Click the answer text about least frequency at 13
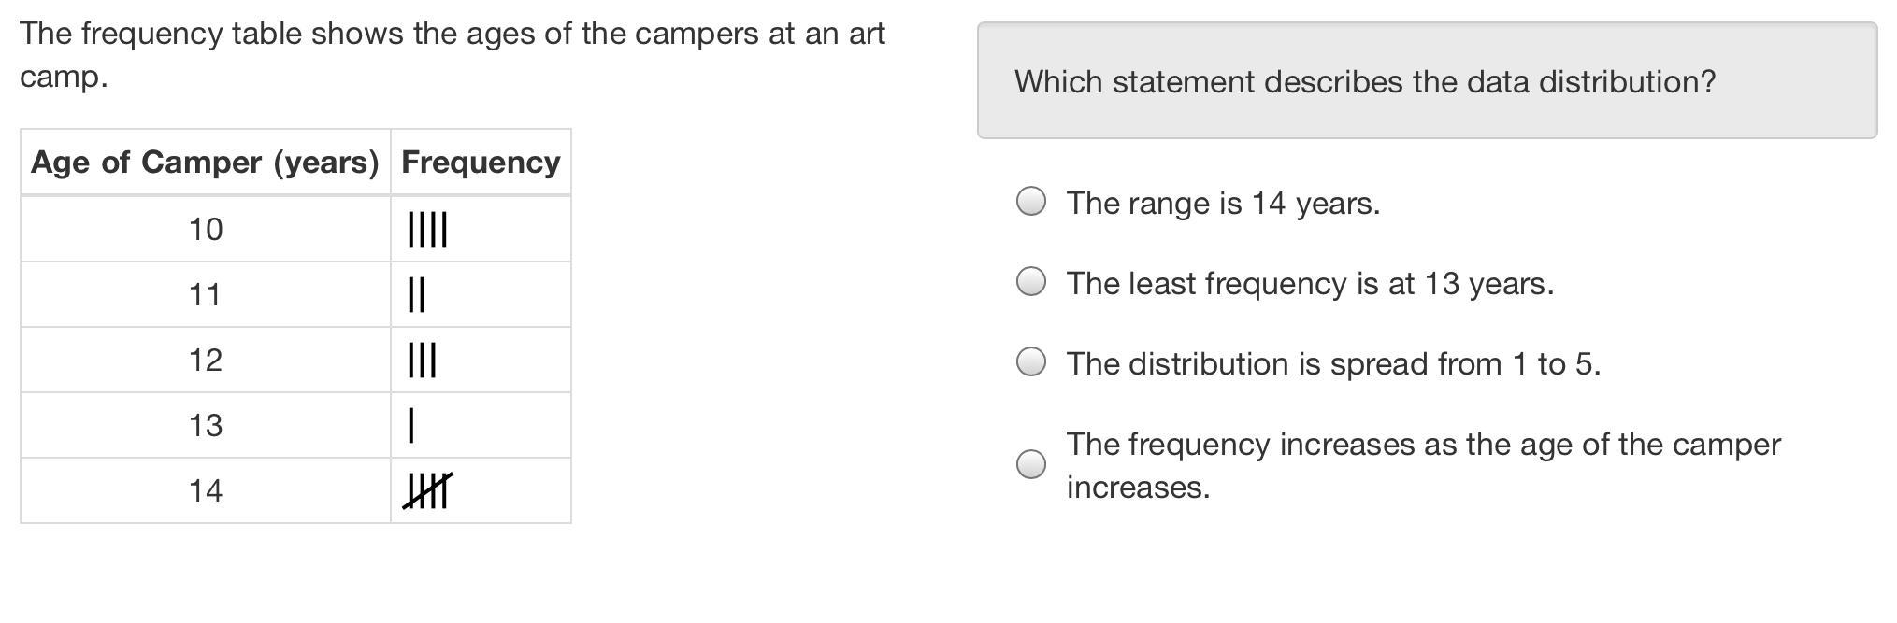This screenshot has height=623, width=1897. tap(1310, 284)
